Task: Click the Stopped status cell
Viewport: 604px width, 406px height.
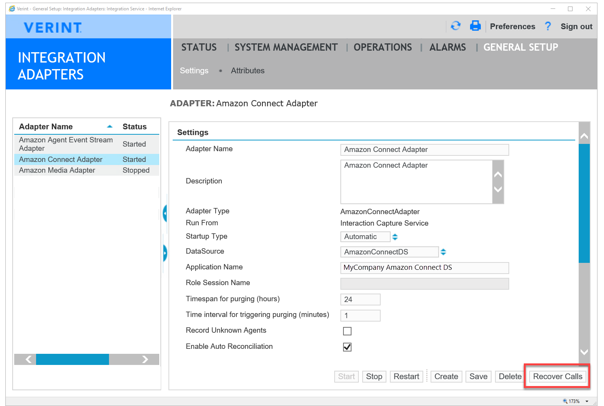Action: pos(136,170)
